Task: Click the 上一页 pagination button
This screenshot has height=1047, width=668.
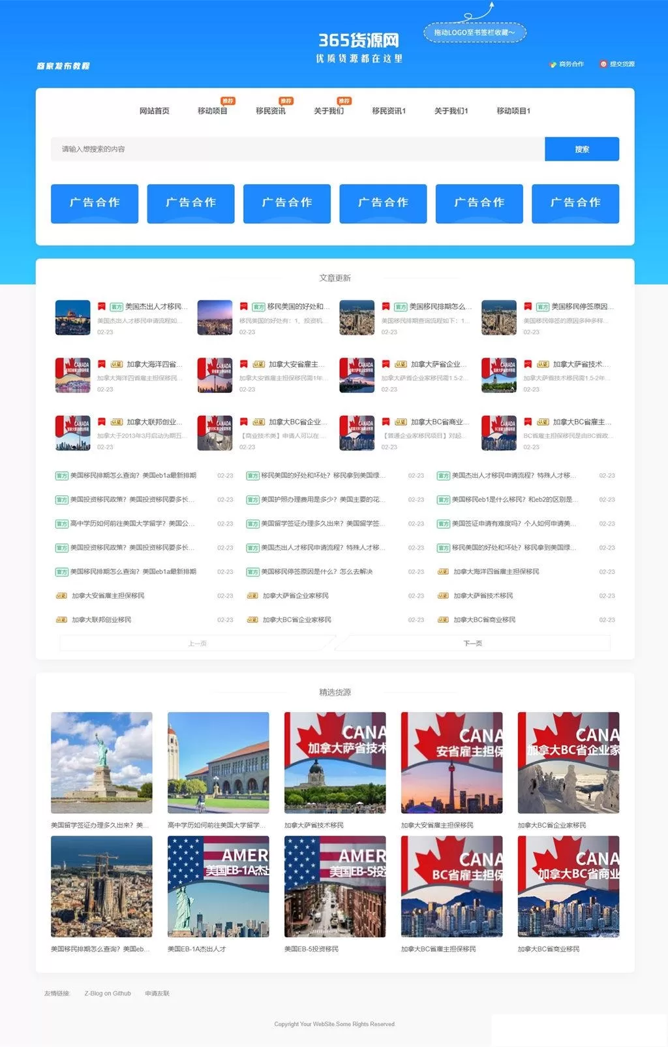Action: (197, 644)
